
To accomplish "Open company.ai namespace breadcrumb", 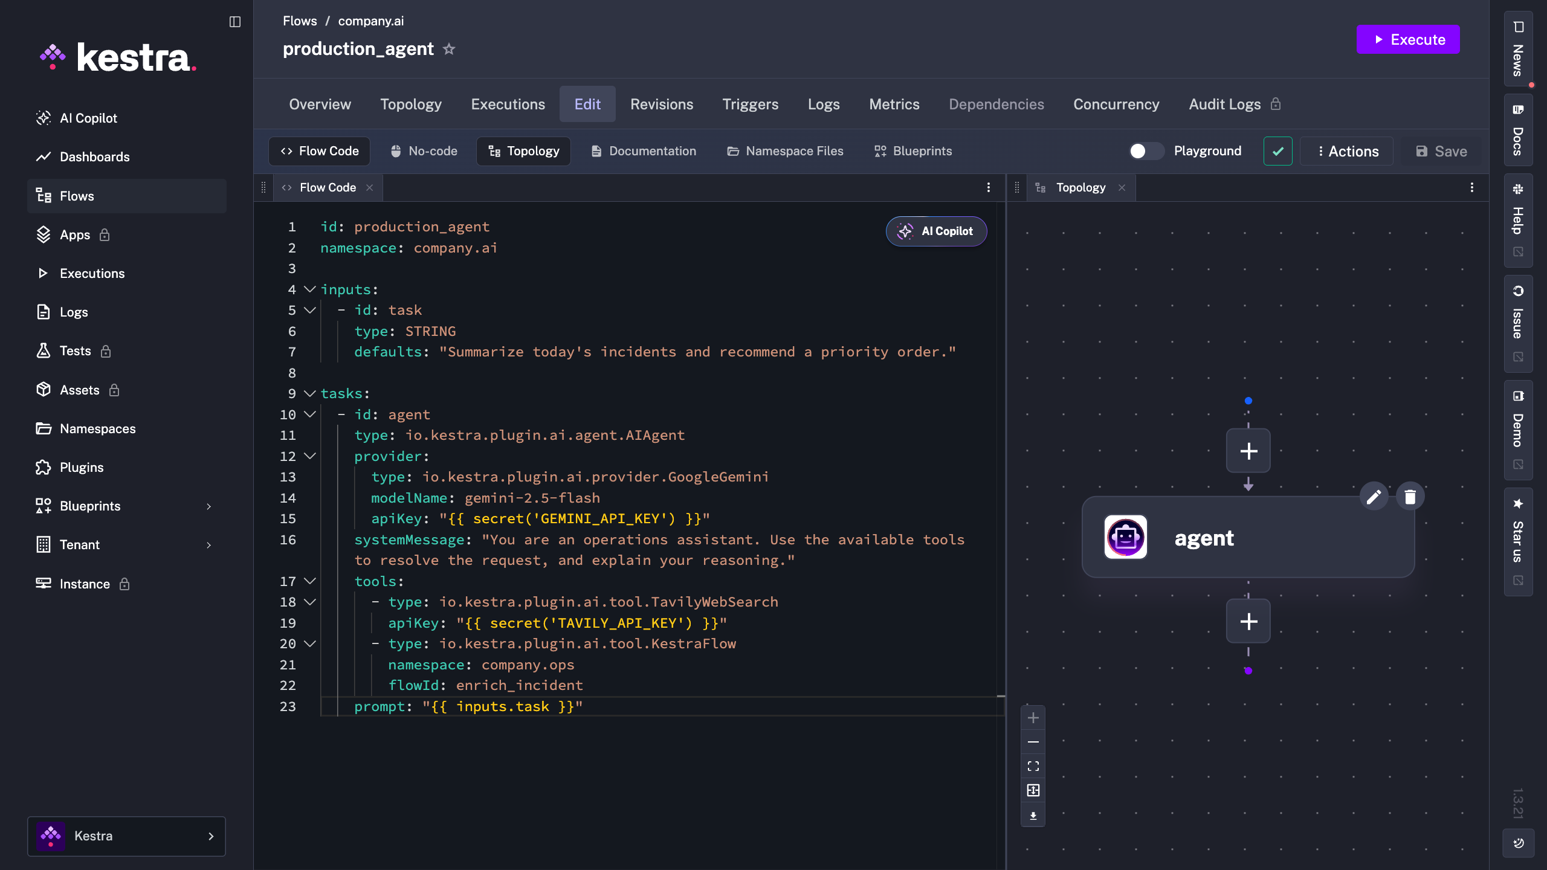I will point(371,21).
